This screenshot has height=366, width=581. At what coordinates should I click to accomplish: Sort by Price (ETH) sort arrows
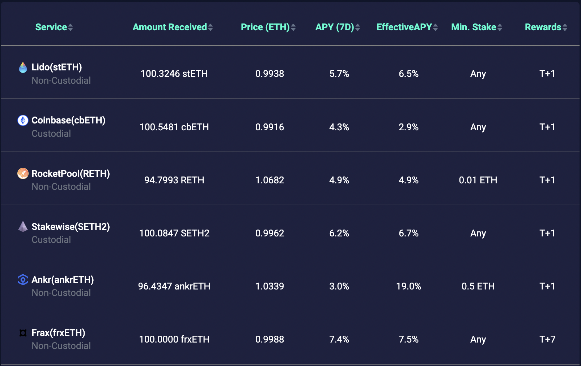293,27
